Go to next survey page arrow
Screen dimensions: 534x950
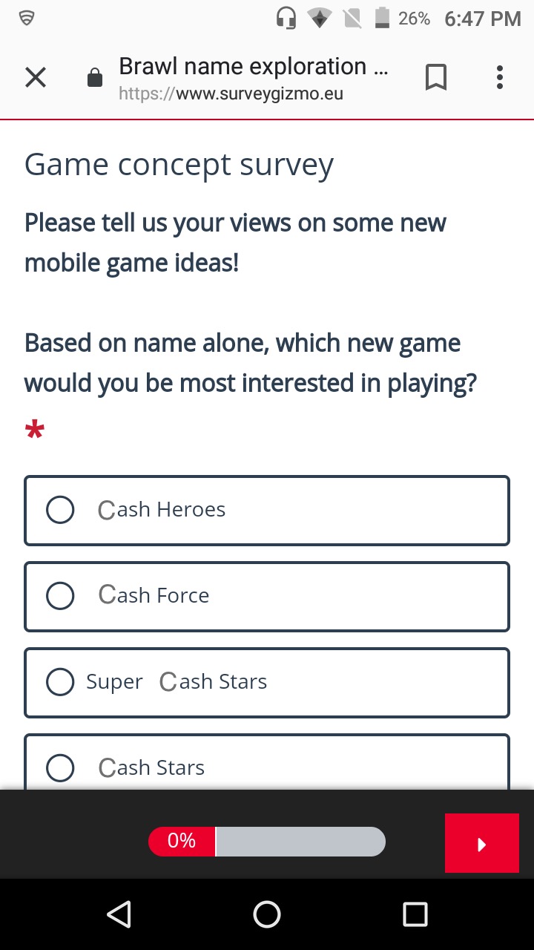(481, 843)
